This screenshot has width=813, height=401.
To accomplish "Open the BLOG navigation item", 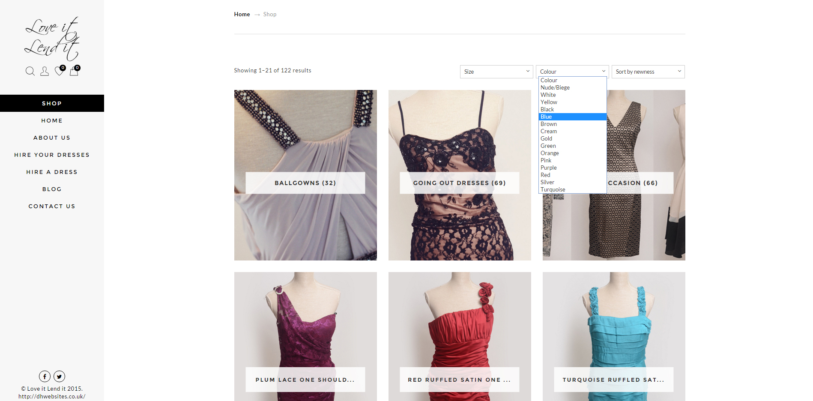I will point(52,189).
